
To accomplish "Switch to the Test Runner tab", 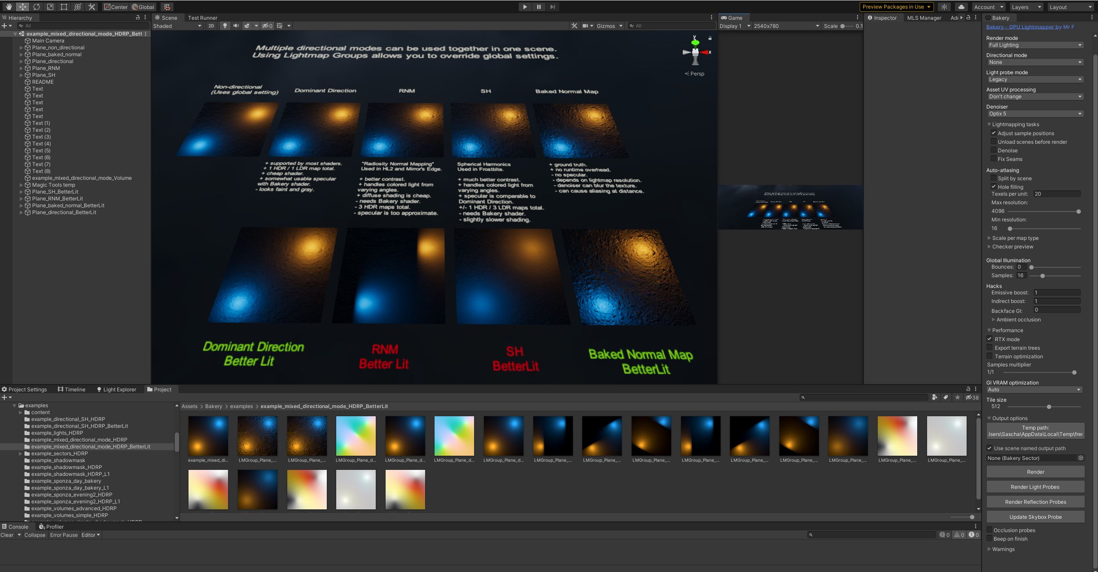I will [203, 18].
